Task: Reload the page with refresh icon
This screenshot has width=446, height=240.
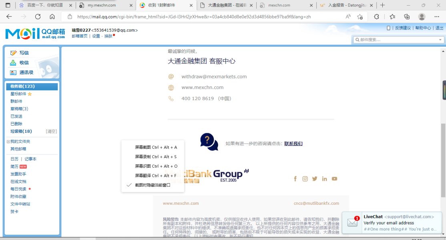Action: coord(38,17)
